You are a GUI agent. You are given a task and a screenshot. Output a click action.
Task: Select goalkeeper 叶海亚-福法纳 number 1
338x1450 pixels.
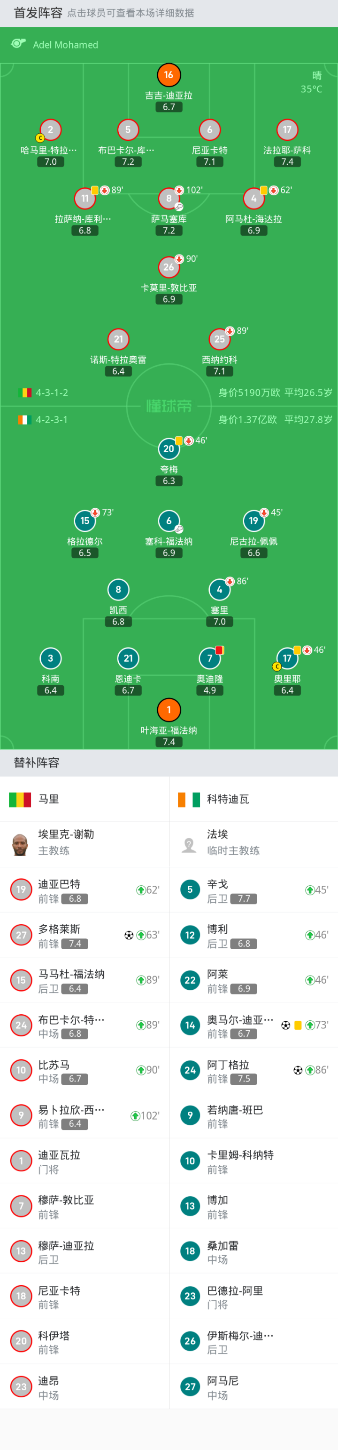click(169, 710)
